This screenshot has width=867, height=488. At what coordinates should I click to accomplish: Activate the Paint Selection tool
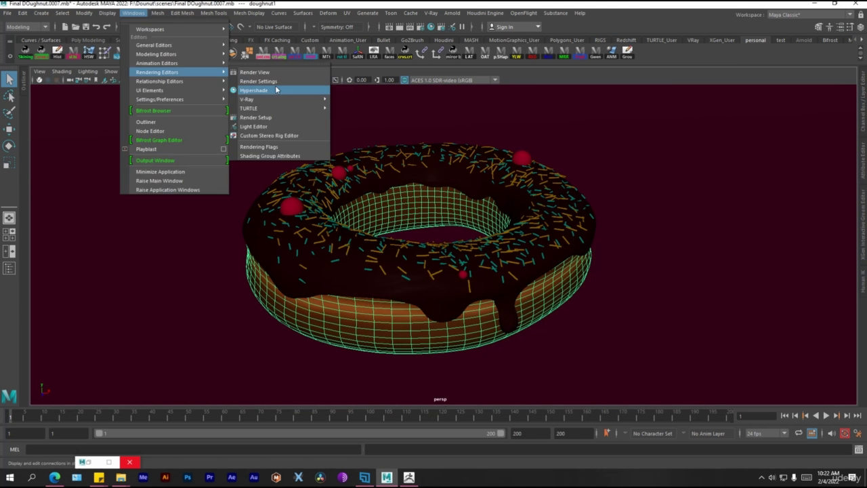tap(9, 112)
